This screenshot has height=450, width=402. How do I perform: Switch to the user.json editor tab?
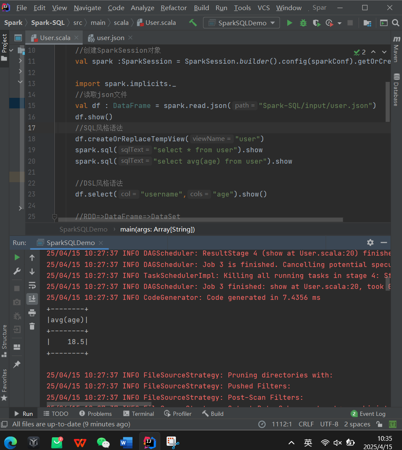click(x=110, y=38)
